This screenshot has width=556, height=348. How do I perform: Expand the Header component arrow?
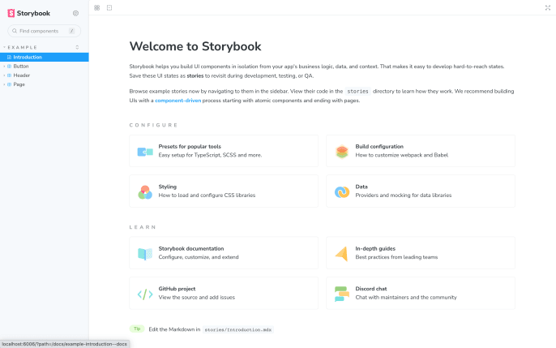tap(4, 75)
